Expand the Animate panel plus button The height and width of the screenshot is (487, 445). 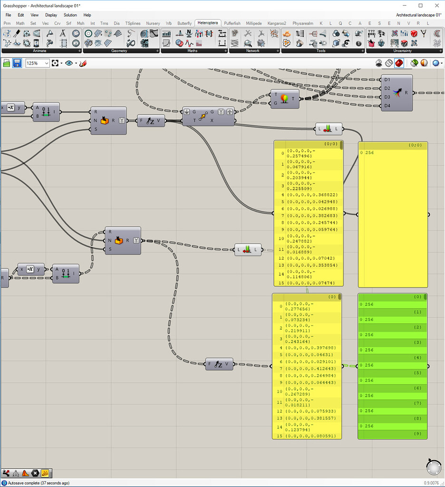point(79,51)
